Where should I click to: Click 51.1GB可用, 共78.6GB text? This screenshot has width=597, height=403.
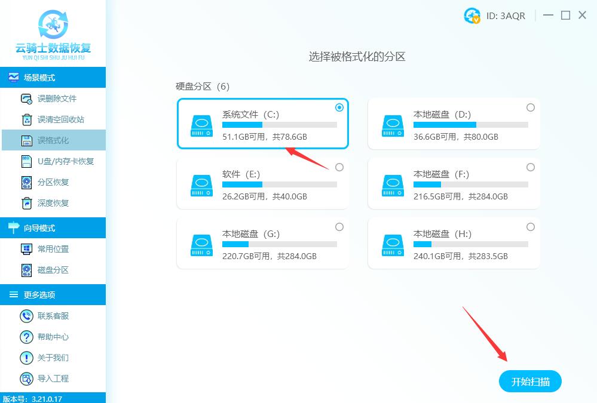click(265, 137)
